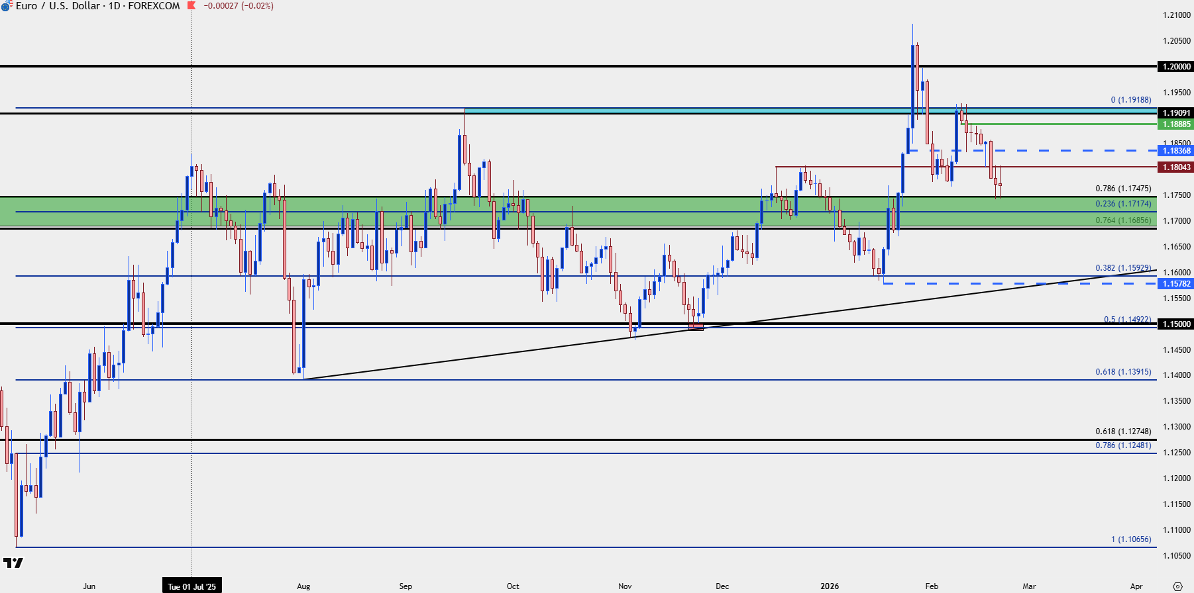
Task: Open chart settings hexagon icon
Action: [1177, 586]
